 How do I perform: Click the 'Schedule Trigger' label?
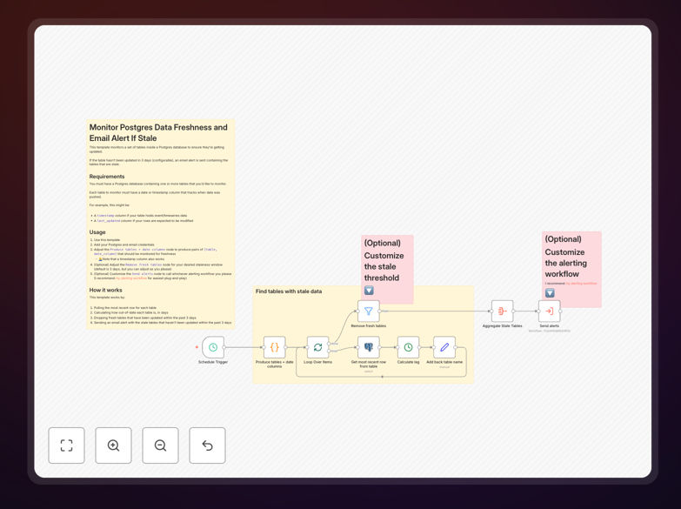(x=213, y=362)
